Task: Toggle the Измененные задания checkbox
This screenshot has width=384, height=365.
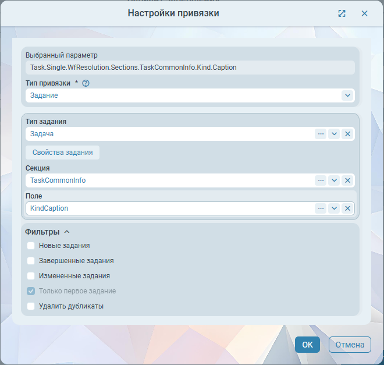Action: [31, 276]
